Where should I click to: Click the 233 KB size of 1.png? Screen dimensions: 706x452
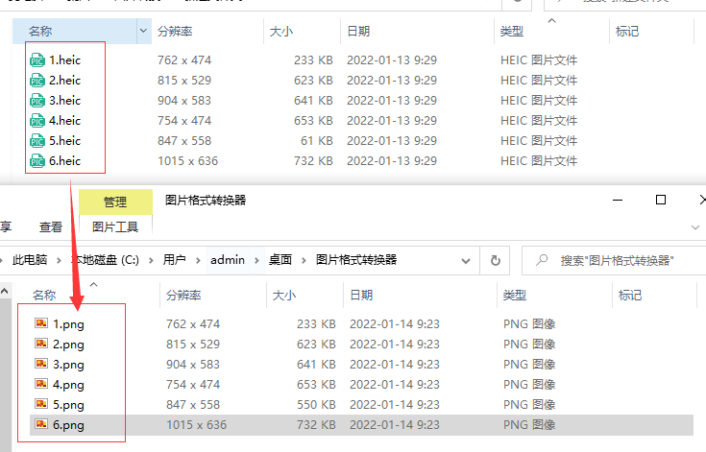click(x=317, y=323)
